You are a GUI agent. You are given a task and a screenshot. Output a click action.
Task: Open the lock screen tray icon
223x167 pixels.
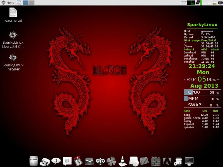[214, 3]
